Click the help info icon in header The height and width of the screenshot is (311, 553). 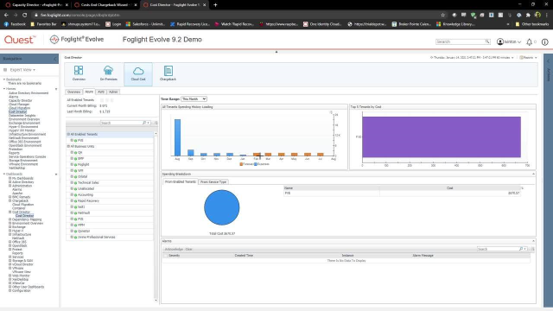click(x=545, y=42)
